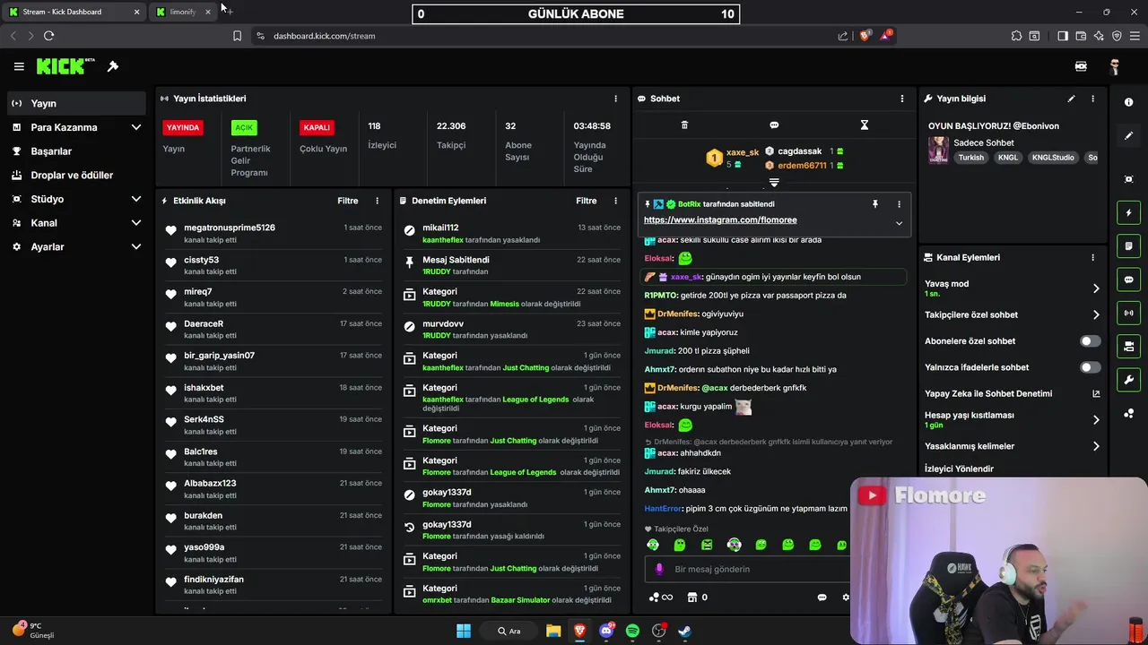Image resolution: width=1148 pixels, height=645 pixels.
Task: Open Sohbet panel three-dot menu
Action: [902, 99]
